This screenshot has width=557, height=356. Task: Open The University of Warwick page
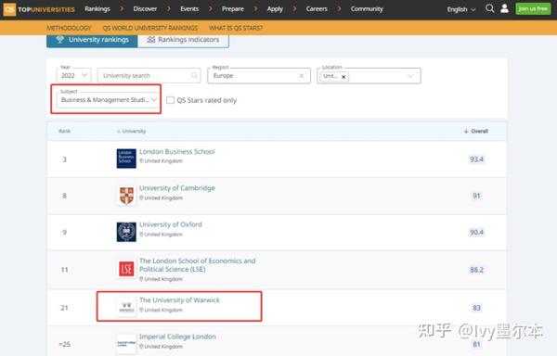click(x=179, y=300)
